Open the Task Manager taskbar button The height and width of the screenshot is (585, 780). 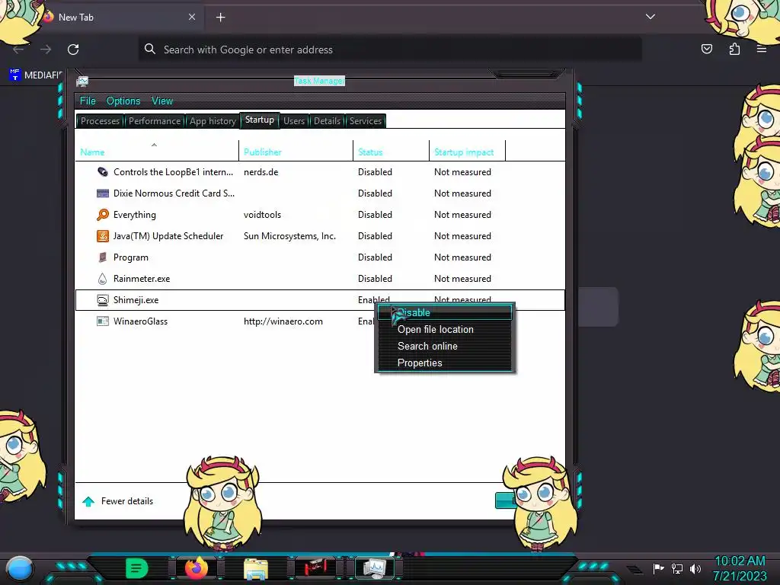pos(374,568)
